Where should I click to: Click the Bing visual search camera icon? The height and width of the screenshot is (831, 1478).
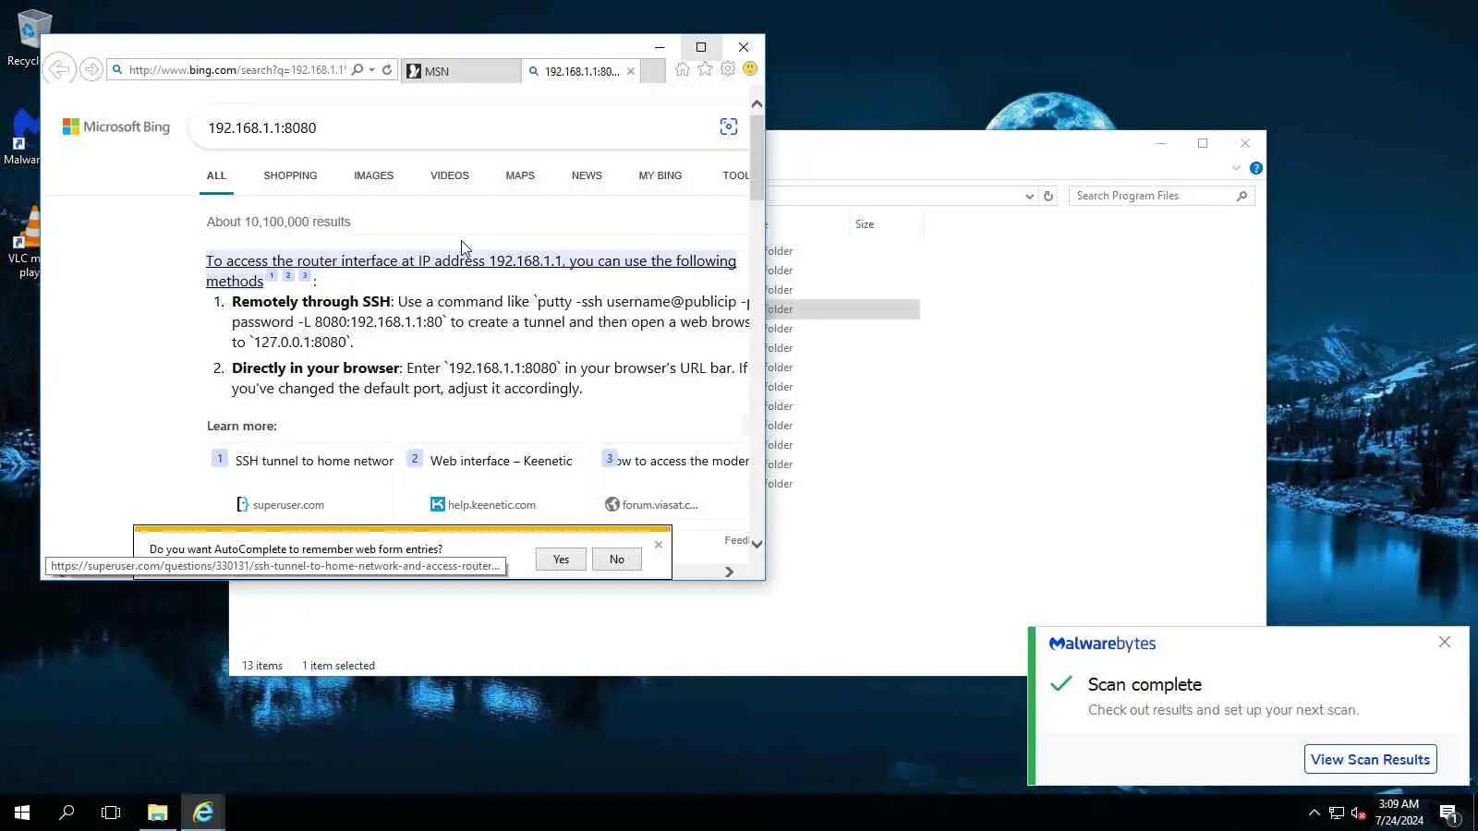(x=729, y=127)
